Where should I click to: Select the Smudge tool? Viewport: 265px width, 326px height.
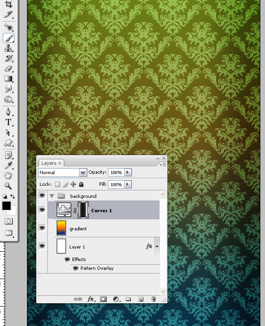coord(8,89)
